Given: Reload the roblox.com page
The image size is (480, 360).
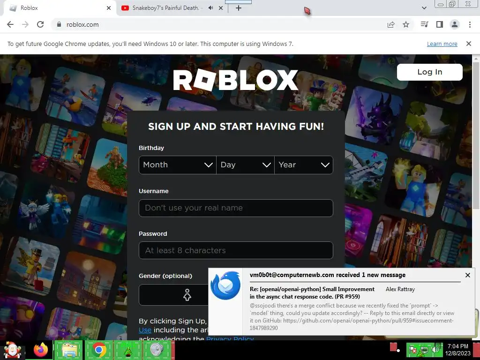Looking at the screenshot, I should (40, 24).
